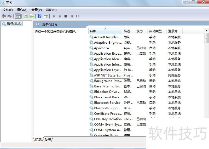This screenshot has width=209, height=149.
Task: Click the Back arrow toolbar icon
Action: 4,16
